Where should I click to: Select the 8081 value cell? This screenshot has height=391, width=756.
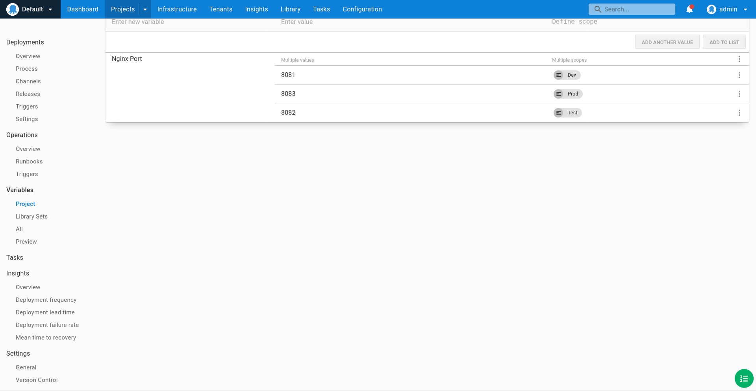pos(288,75)
